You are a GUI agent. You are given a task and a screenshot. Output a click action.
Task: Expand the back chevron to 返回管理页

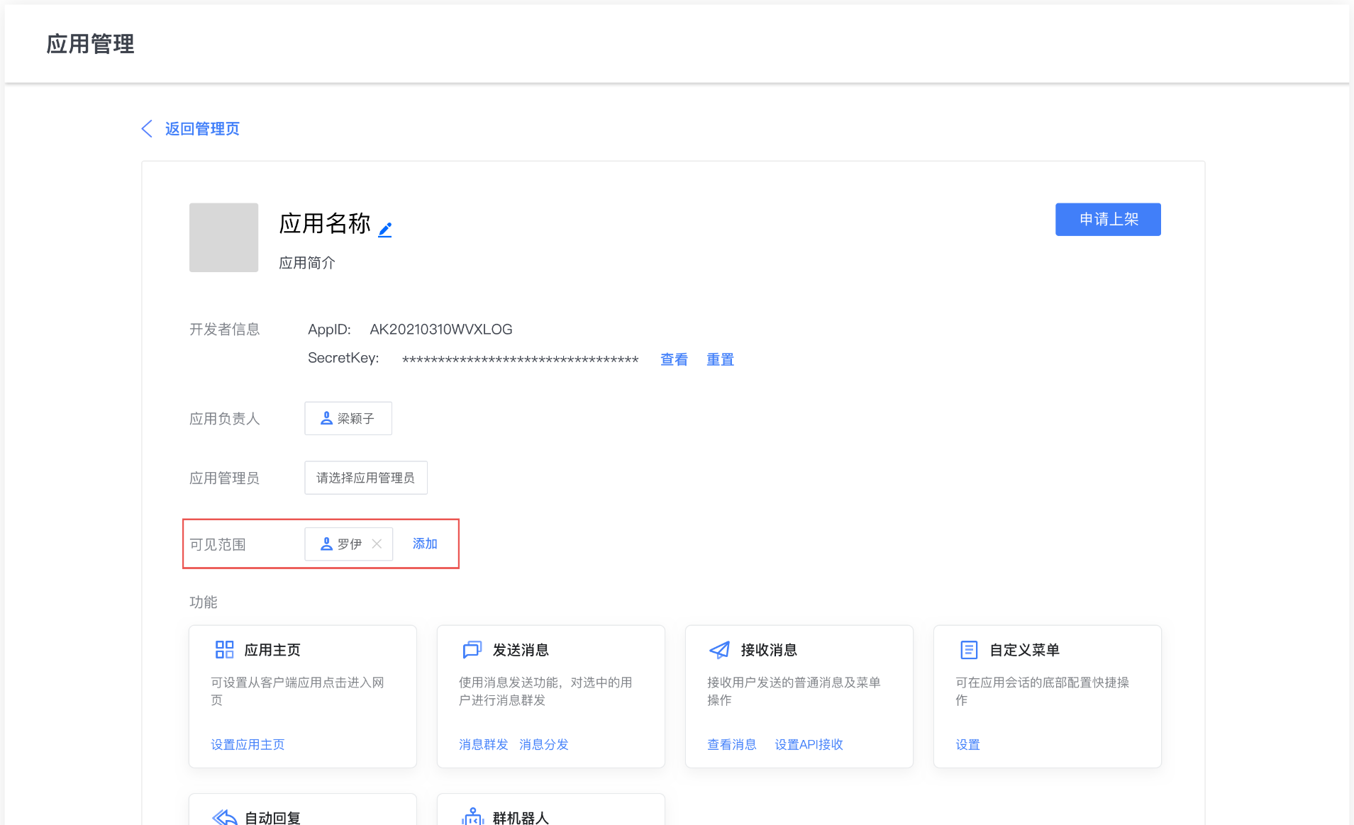(x=147, y=128)
